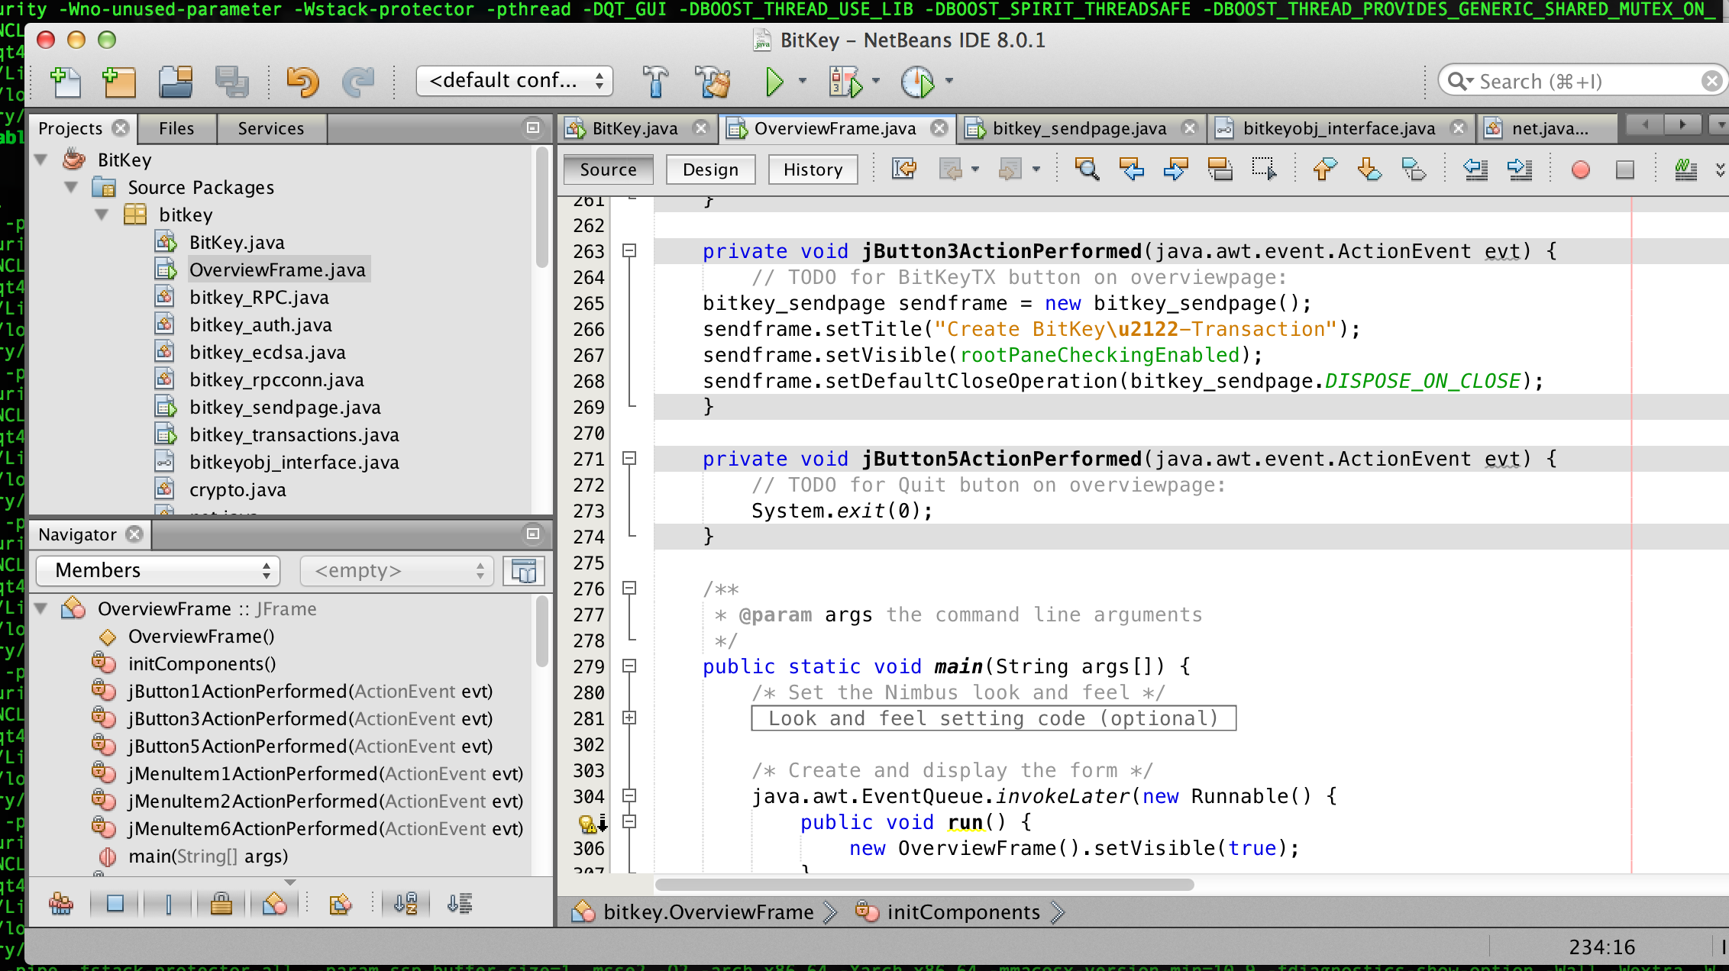Click the Source view button
The image size is (1729, 971).
pos(608,169)
